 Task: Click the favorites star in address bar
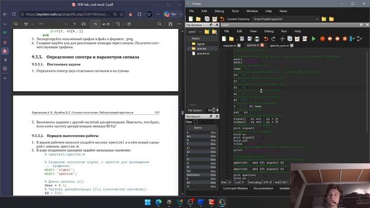pos(122,14)
